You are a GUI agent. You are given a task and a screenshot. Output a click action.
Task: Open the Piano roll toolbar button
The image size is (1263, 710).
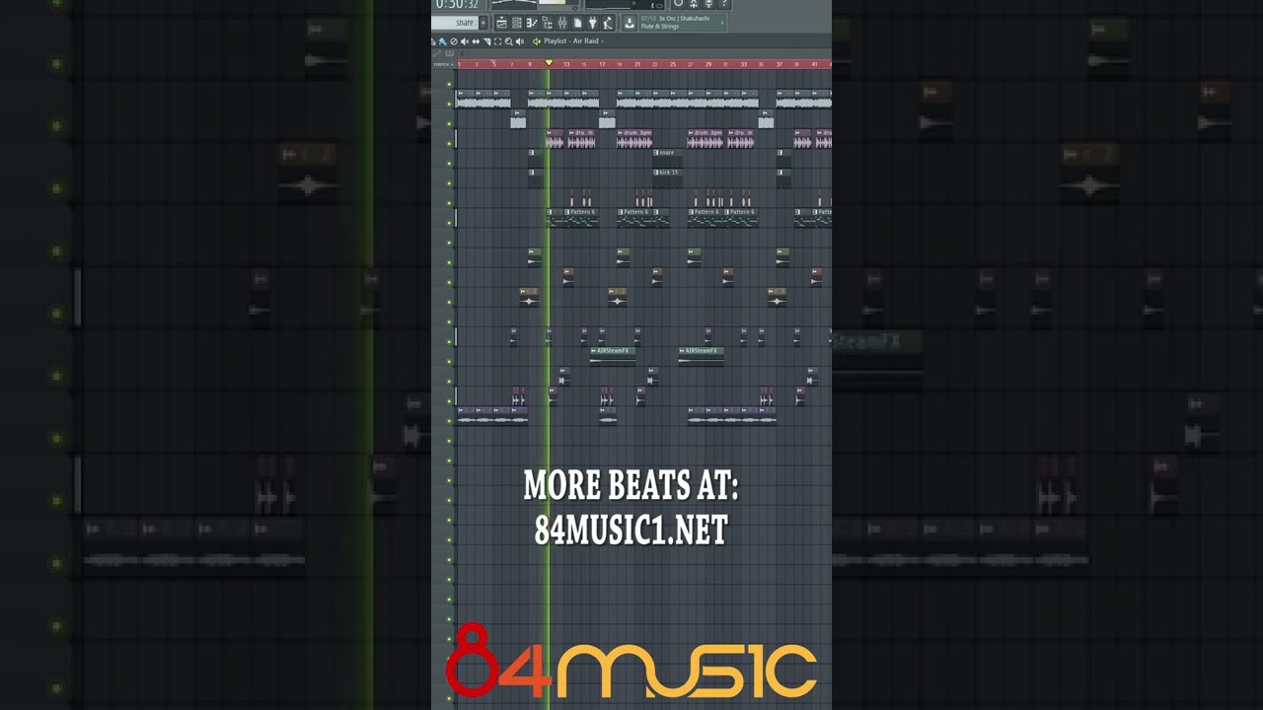click(x=532, y=23)
